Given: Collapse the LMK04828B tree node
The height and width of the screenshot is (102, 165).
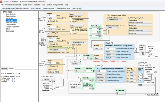Looking at the screenshot, I should point(2,12).
